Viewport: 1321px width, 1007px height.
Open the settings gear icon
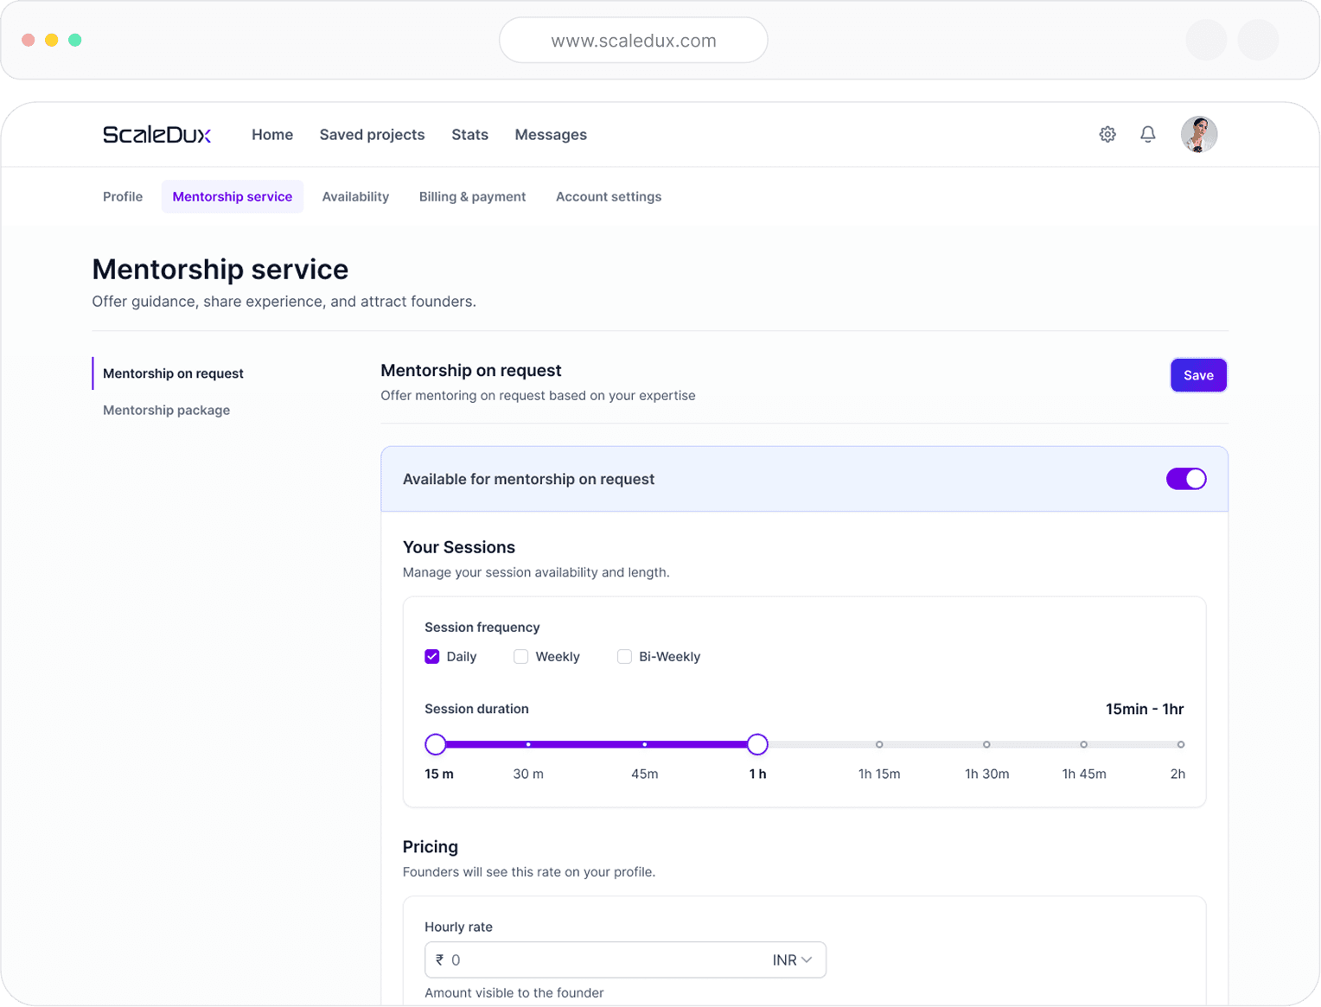point(1107,134)
